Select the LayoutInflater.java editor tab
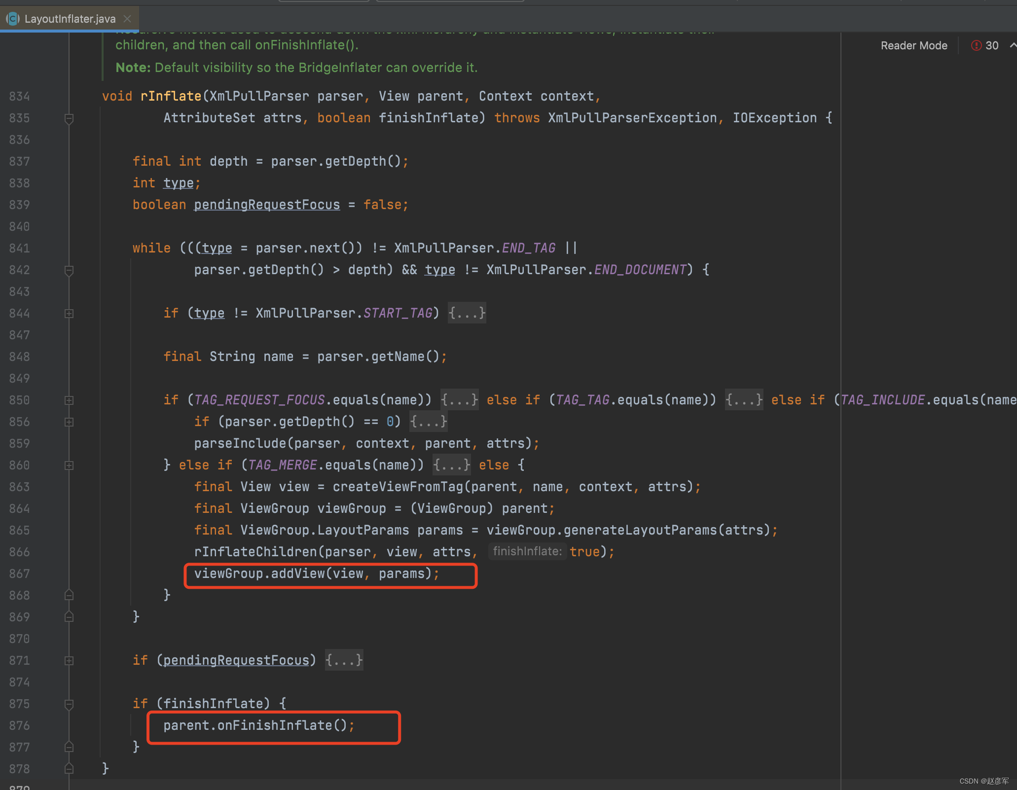Viewport: 1017px width, 790px height. [70, 19]
